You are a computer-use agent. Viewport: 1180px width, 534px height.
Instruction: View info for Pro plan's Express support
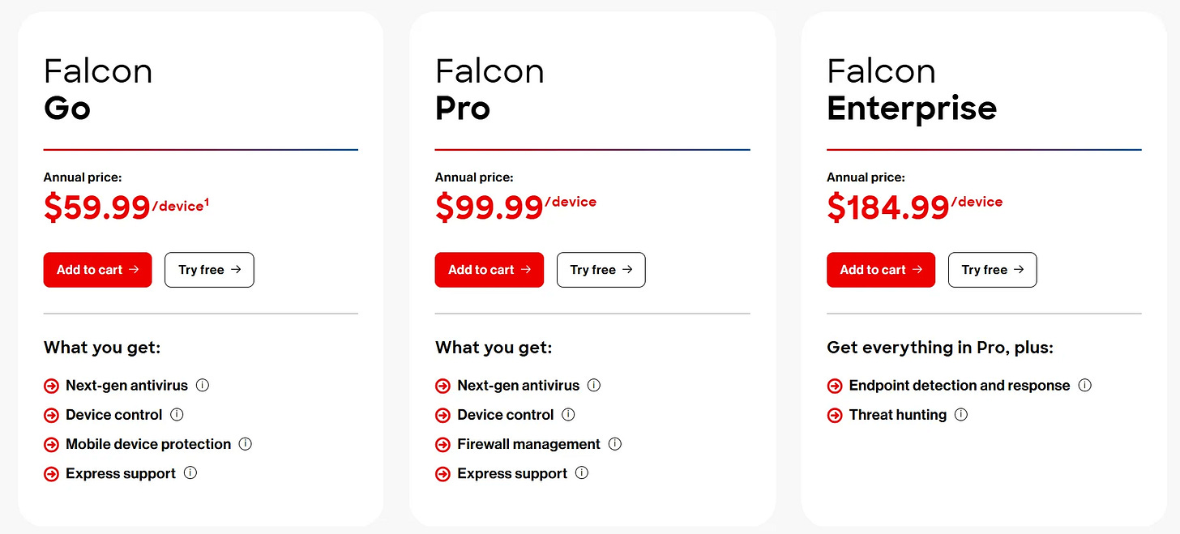coord(582,472)
